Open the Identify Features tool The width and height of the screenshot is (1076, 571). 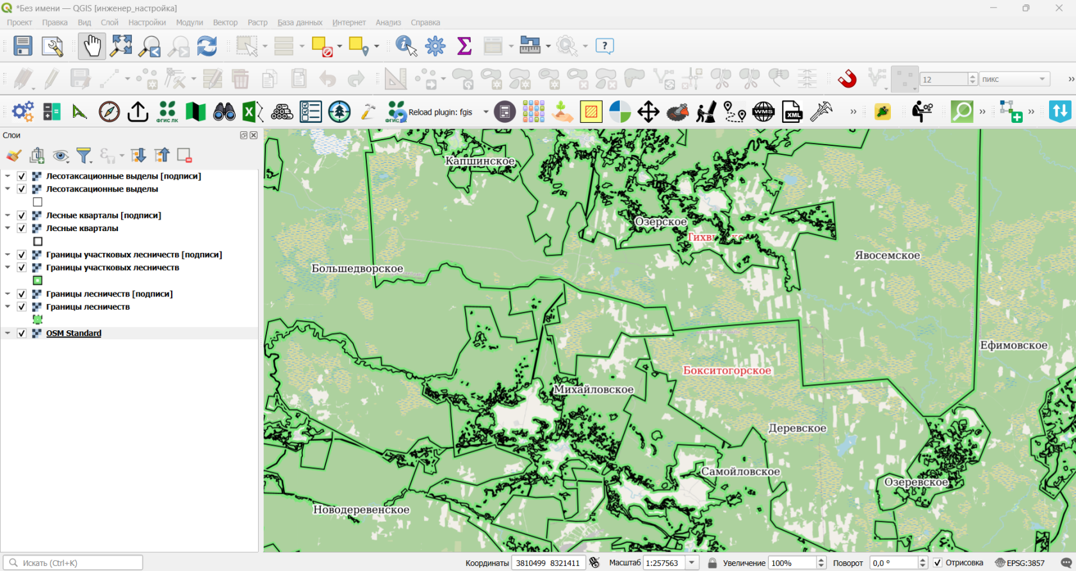[406, 46]
